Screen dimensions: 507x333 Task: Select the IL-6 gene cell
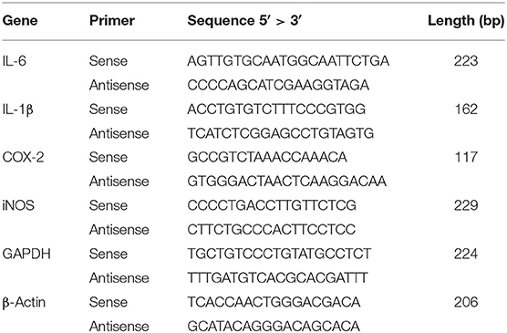pyautogui.click(x=15, y=61)
